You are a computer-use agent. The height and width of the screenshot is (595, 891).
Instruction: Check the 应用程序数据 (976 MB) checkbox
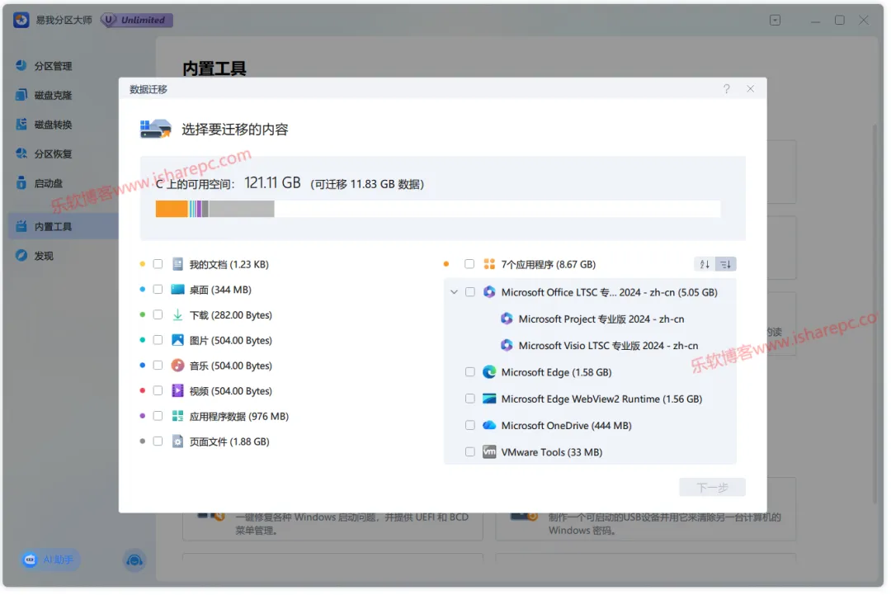pos(158,417)
